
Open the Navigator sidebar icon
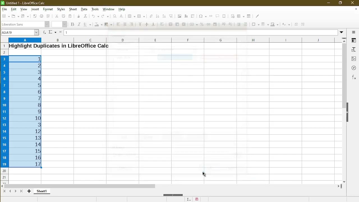tap(354, 68)
